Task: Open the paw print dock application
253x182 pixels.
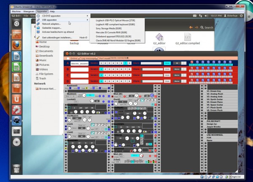Action: pos(16,120)
